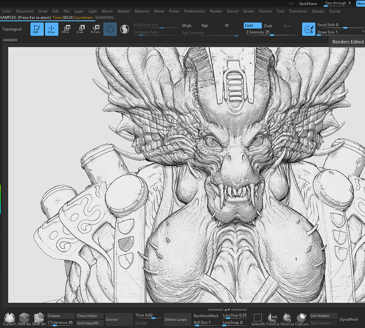Viewport: 365px width, 328px height.
Task: Open the Material menu
Action: 142,11
